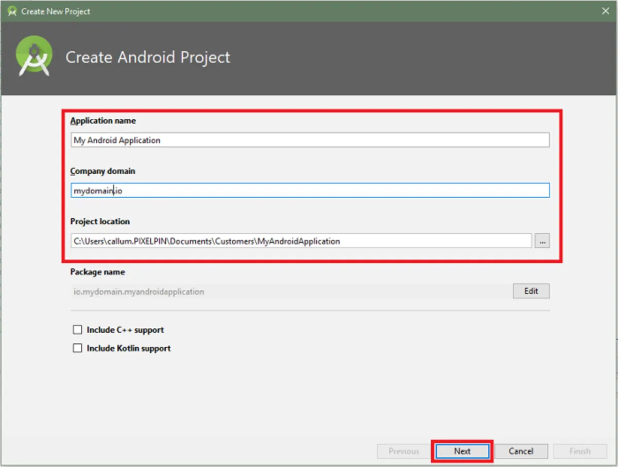This screenshot has width=618, height=467.
Task: Click the greyed-out Finish button
Action: 579,451
